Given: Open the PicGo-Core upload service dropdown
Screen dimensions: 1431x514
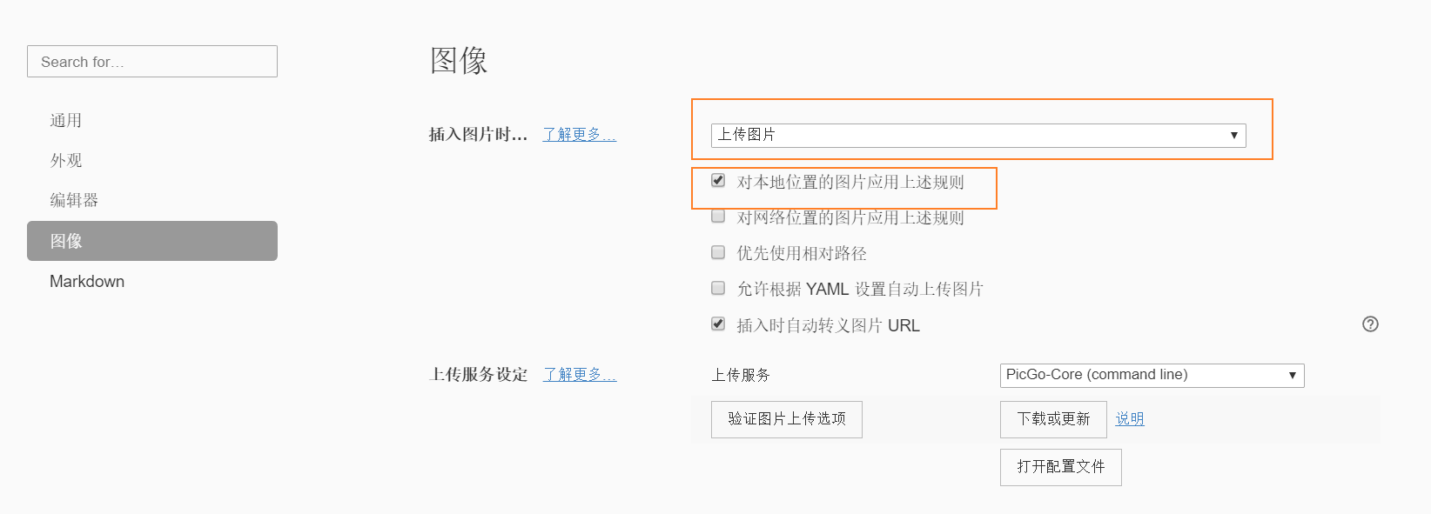Looking at the screenshot, I should tap(1151, 375).
